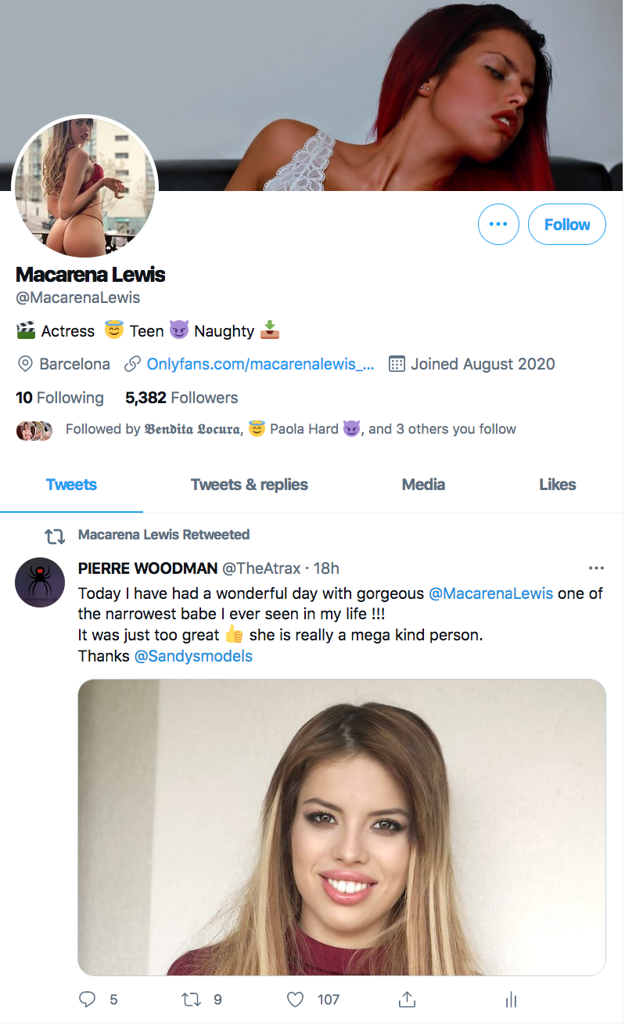Click the spider avatar of the tweet author
Screen dimensions: 625x1024
pos(40,582)
